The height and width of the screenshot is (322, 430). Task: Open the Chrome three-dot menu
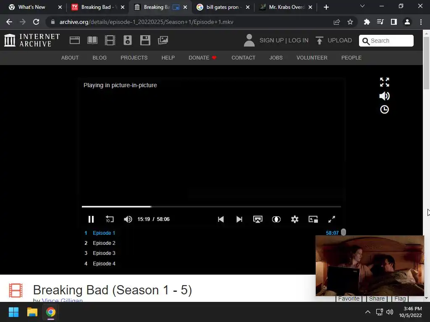pos(421,22)
